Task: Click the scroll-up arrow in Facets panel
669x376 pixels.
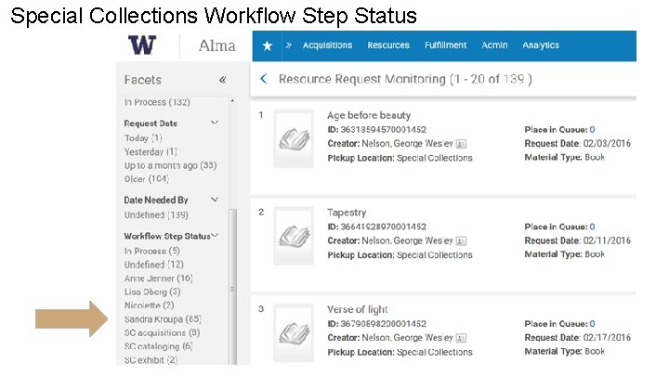Action: pos(232,101)
